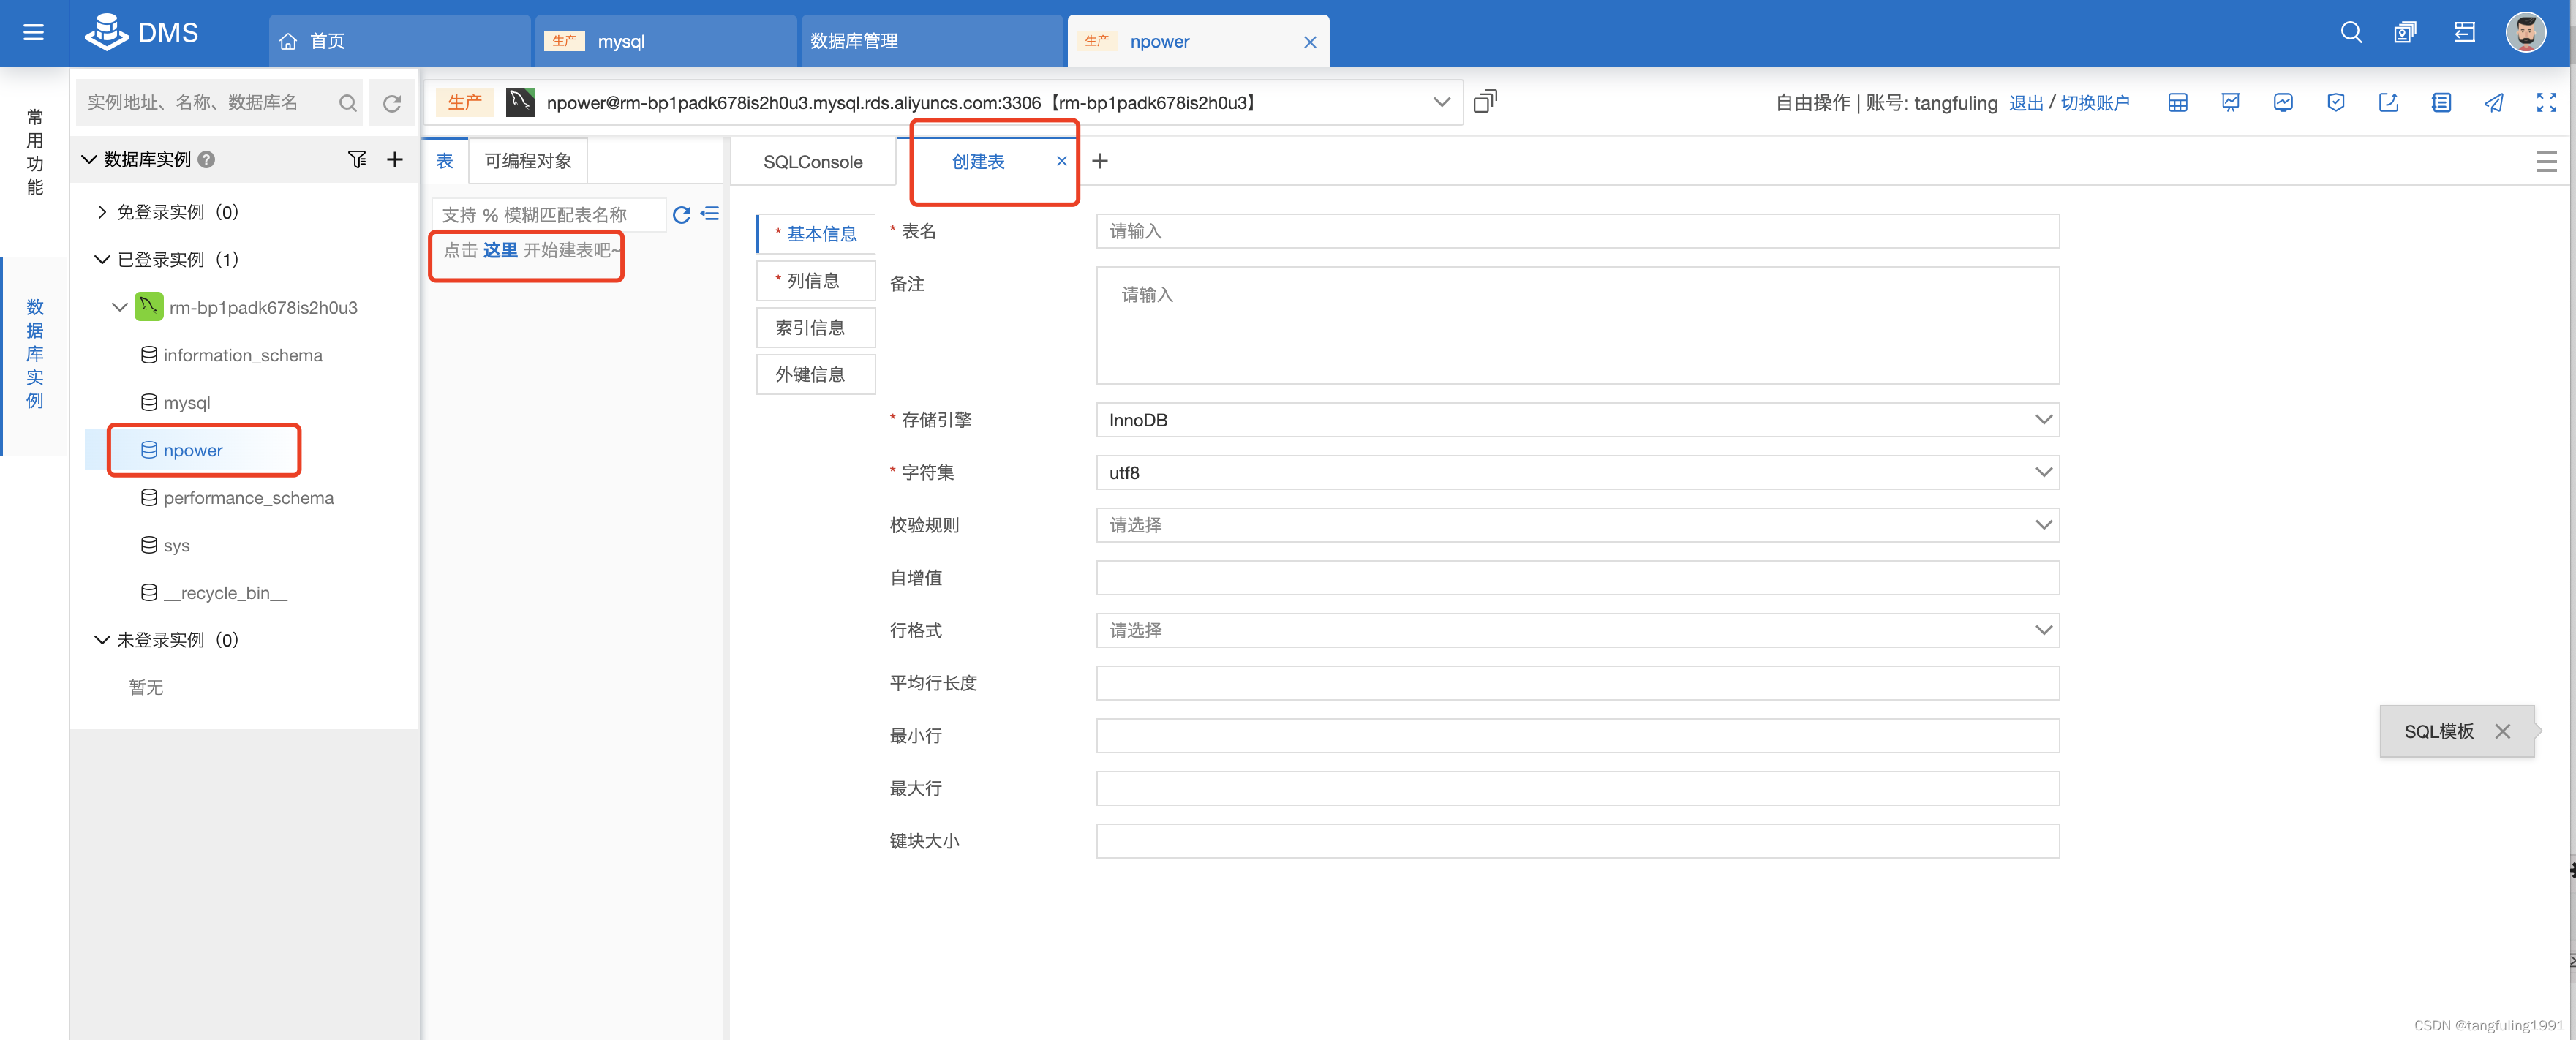
Task: Click the user avatar
Action: coord(2525,33)
